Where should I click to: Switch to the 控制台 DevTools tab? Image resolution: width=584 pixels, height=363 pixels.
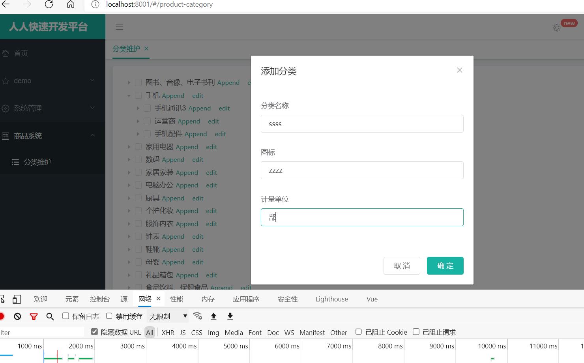(x=99, y=299)
